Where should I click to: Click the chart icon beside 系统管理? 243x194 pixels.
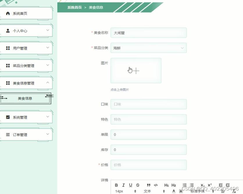click(8, 117)
